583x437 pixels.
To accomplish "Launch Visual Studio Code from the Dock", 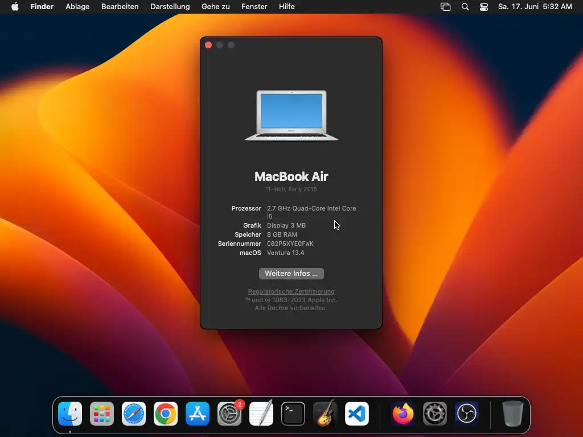I will click(357, 414).
